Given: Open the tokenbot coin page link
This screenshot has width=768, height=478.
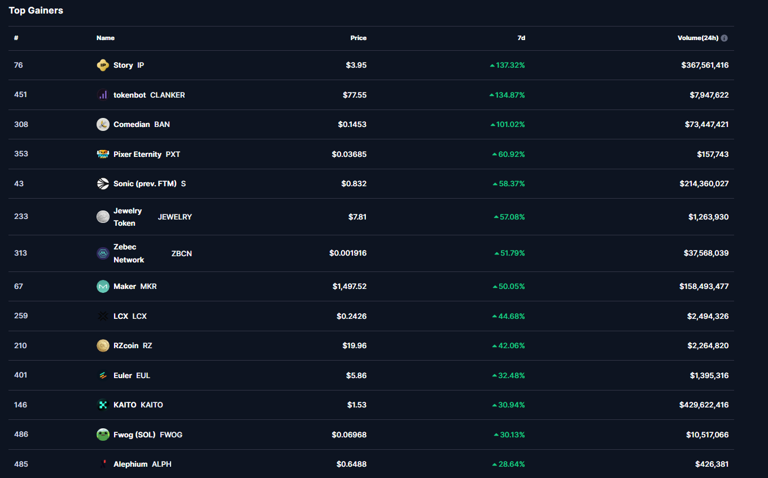Looking at the screenshot, I should [x=130, y=95].
